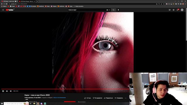
Task: Click the Windows taskbar search box
Action: coord(16,104)
